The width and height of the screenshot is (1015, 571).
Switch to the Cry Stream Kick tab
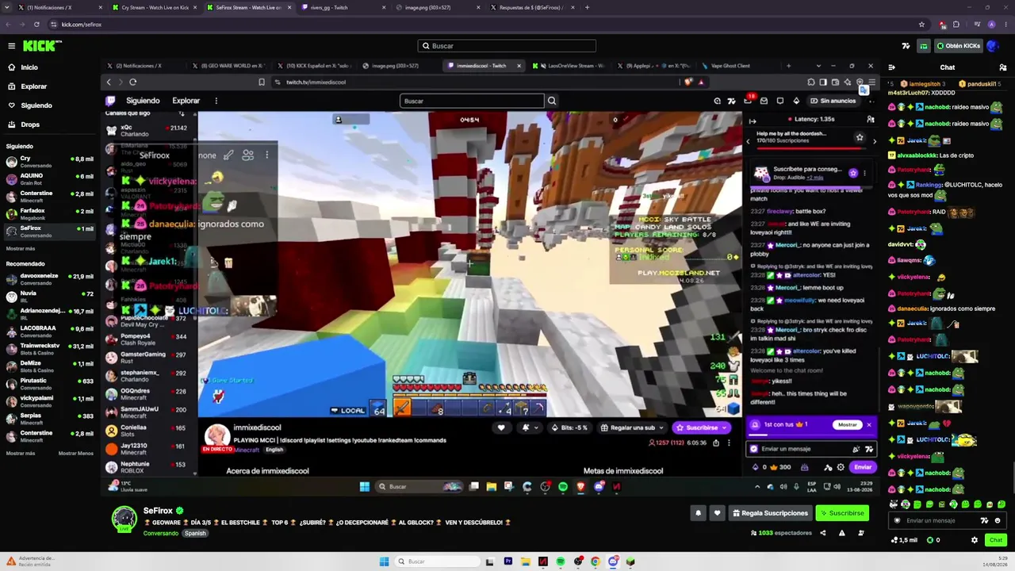[154, 7]
